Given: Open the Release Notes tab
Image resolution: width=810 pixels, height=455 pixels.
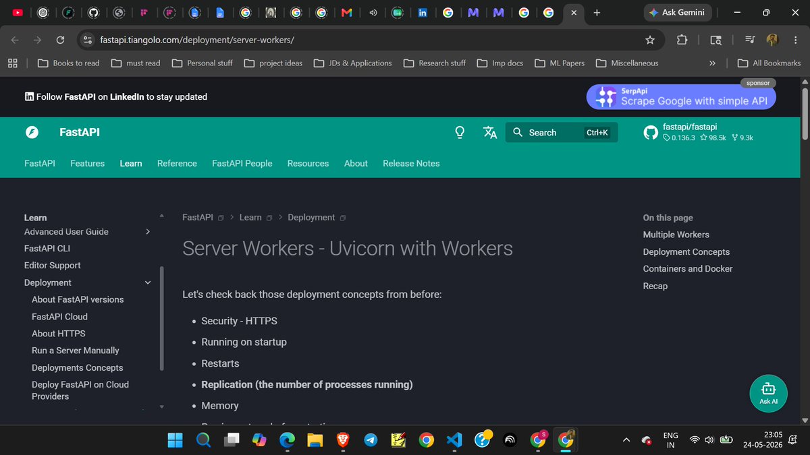Looking at the screenshot, I should [x=411, y=163].
